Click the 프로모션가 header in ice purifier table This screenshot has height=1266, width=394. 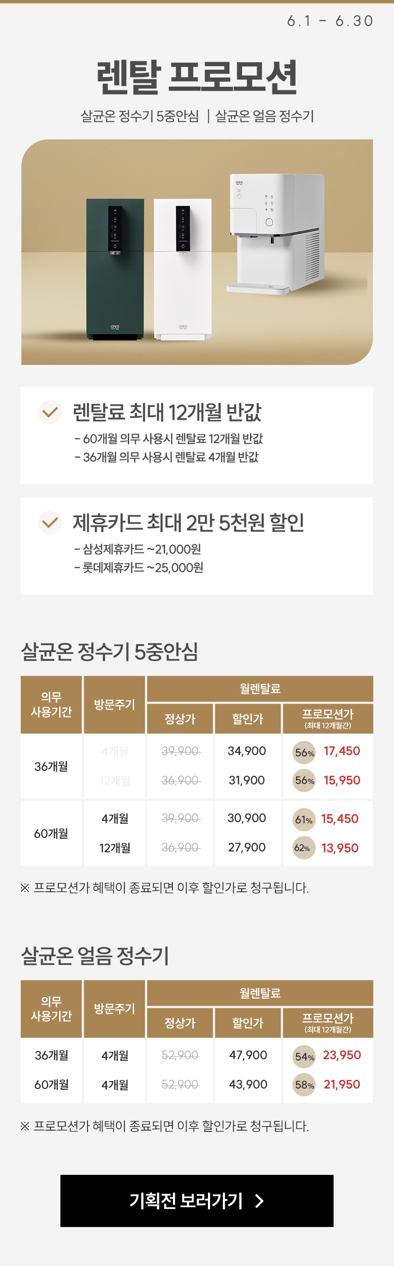pyautogui.click(x=328, y=1023)
